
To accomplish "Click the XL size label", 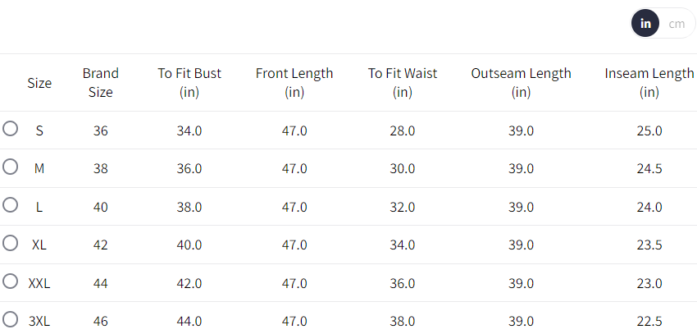I will 39,245.
